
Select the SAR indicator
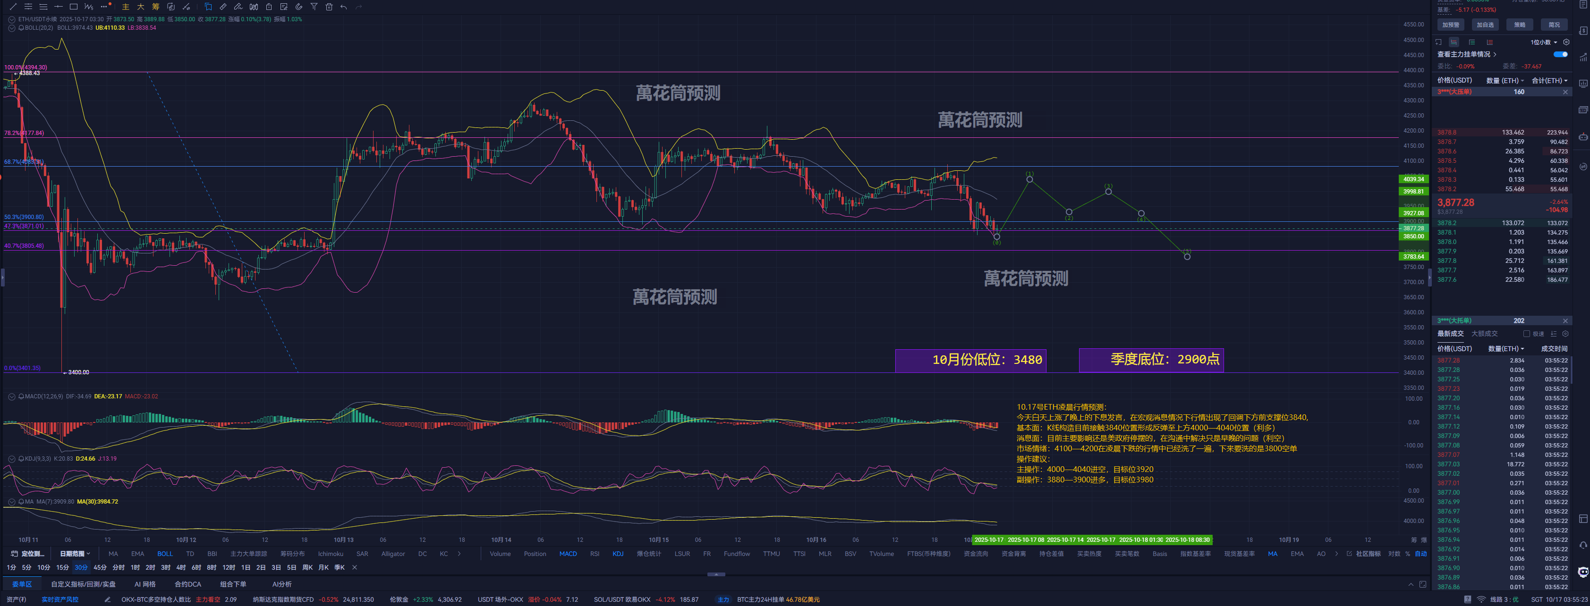[x=362, y=554]
